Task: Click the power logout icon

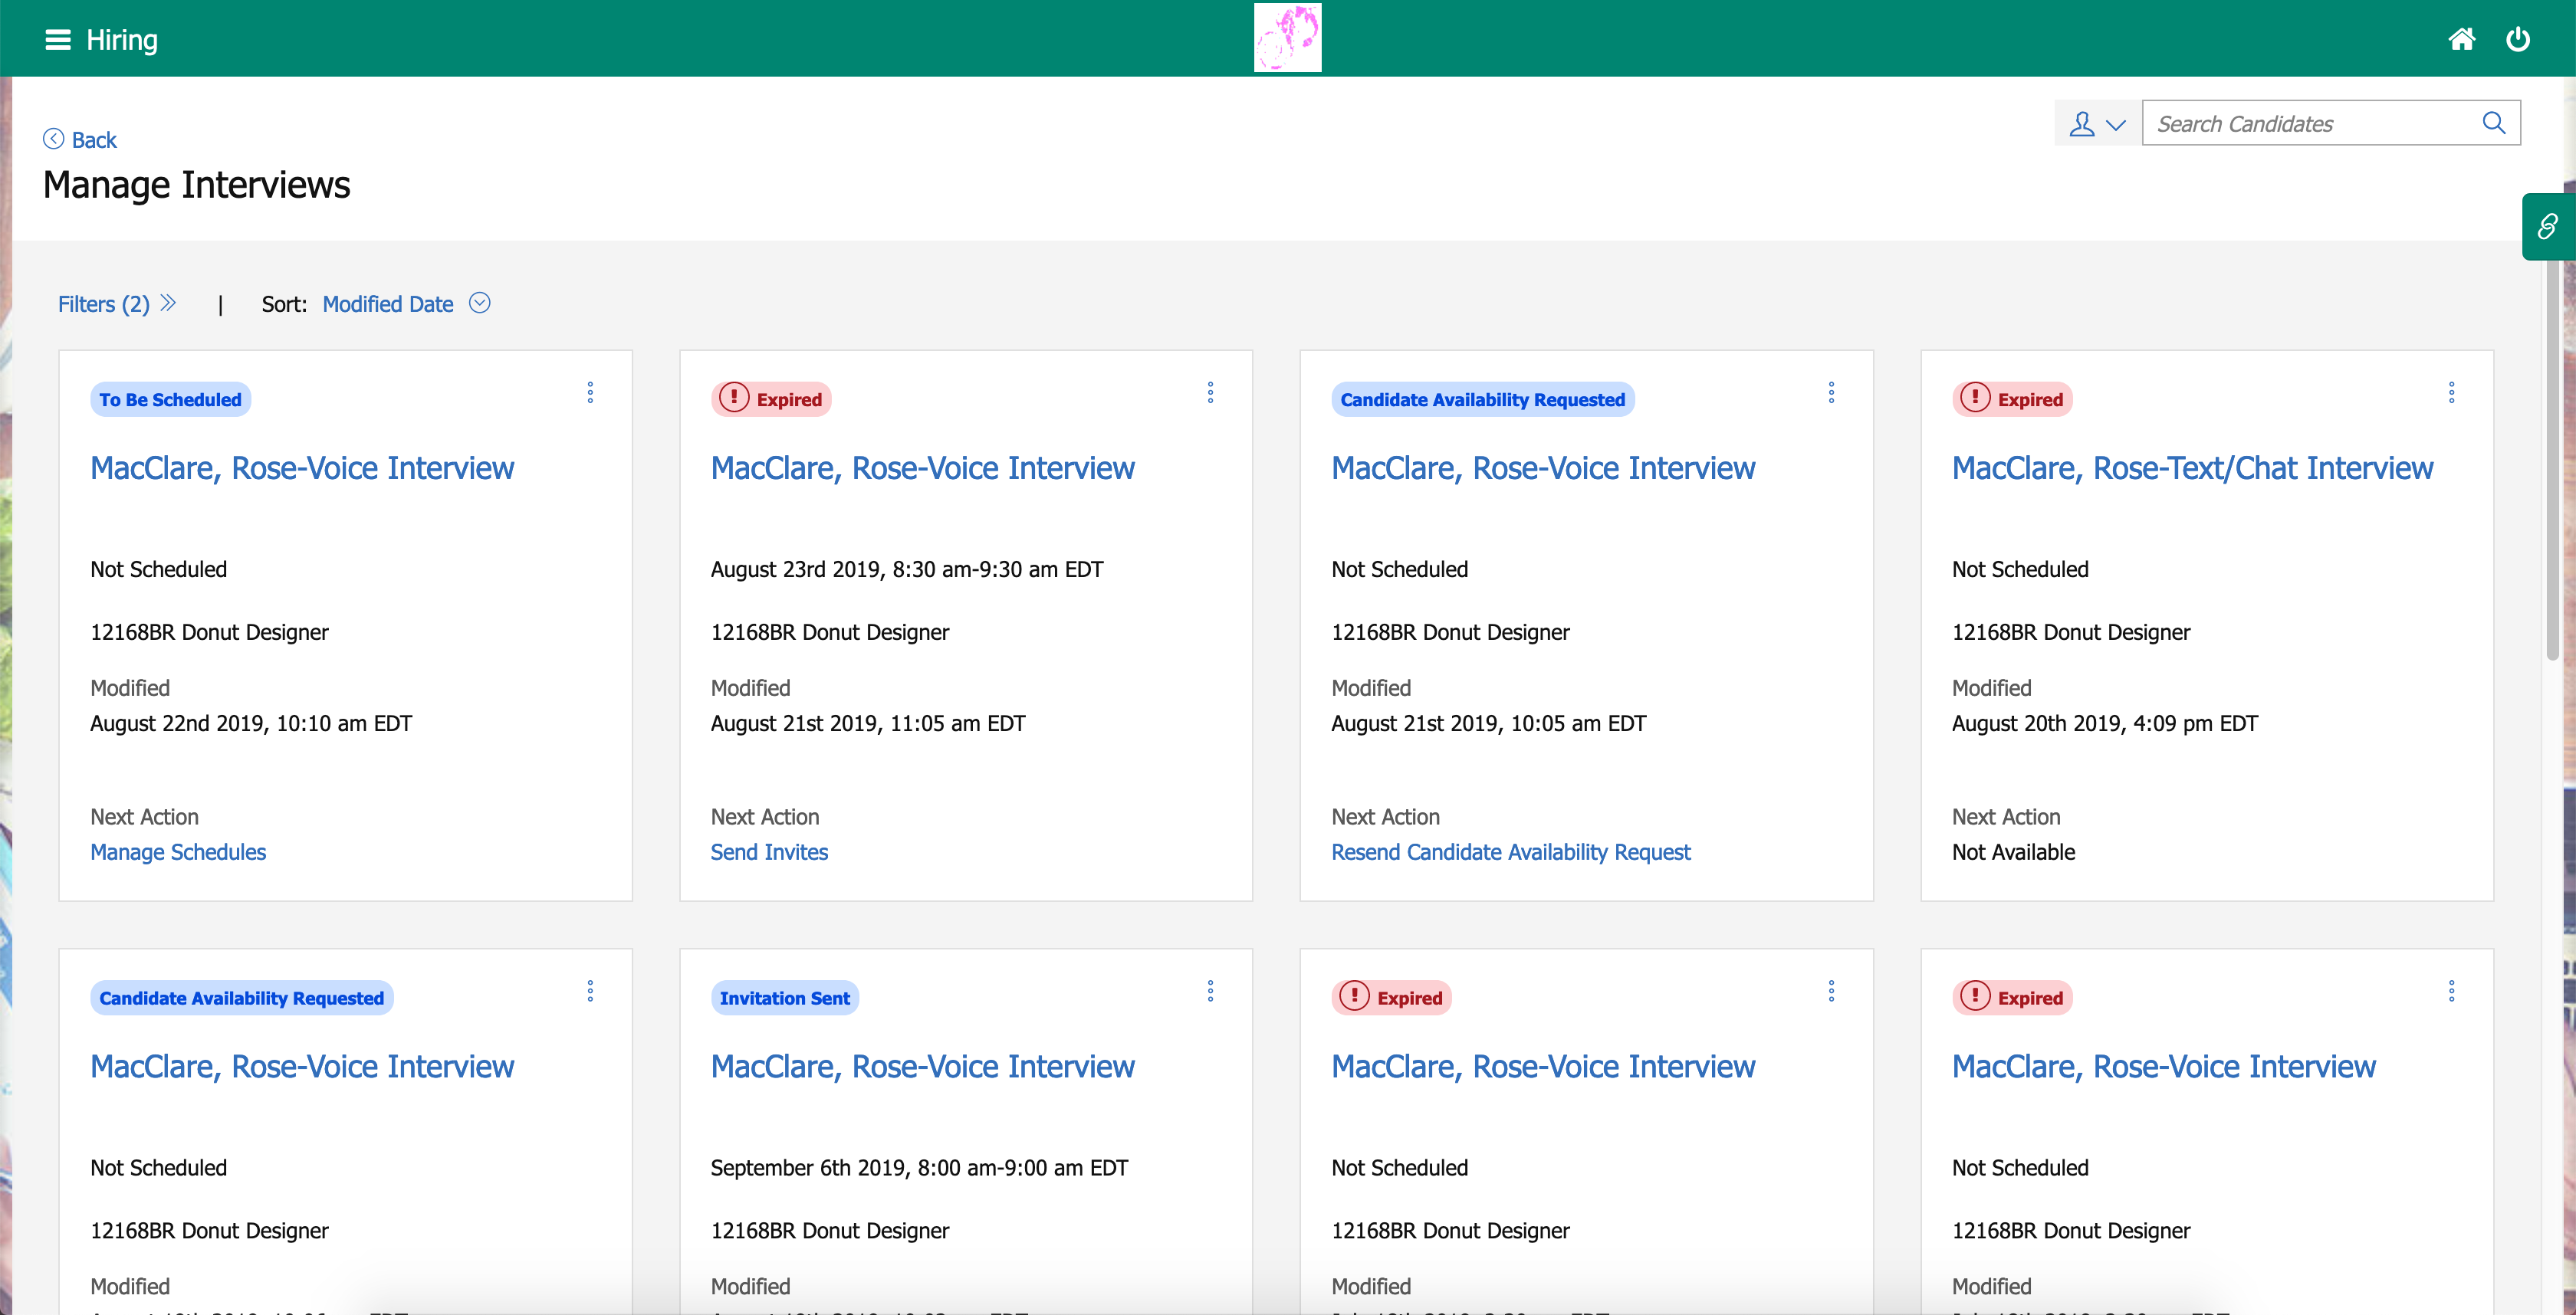Action: pos(2517,40)
